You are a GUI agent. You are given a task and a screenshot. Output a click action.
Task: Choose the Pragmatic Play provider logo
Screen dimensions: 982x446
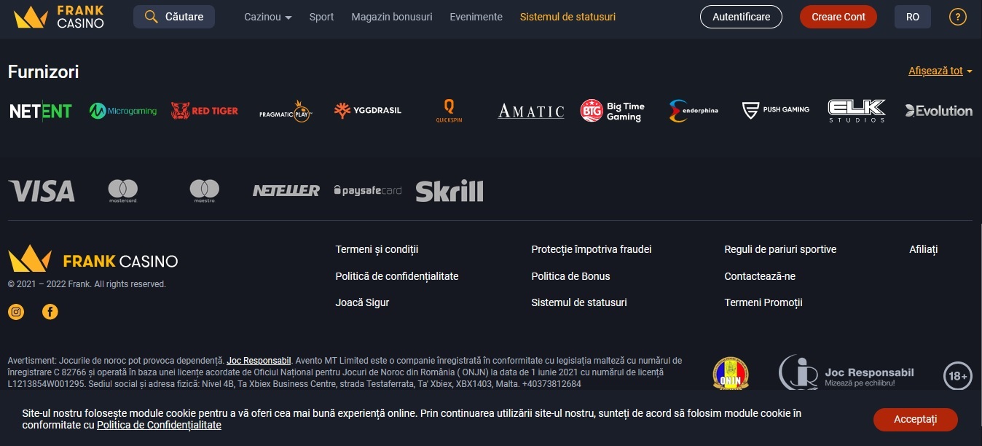(x=286, y=111)
